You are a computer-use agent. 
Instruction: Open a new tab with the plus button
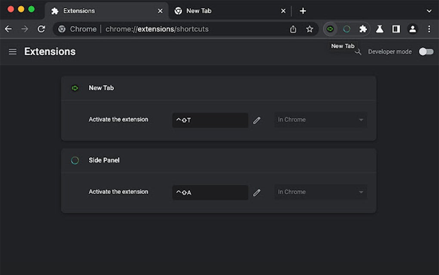coord(303,11)
